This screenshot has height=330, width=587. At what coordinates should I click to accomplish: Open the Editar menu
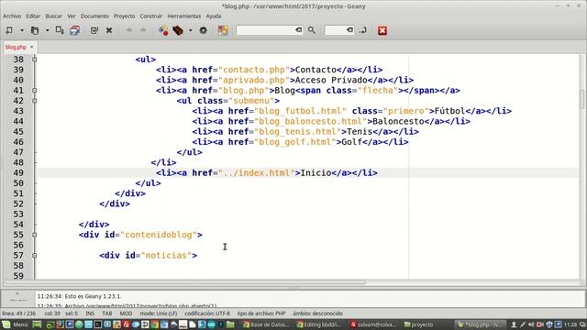(33, 16)
